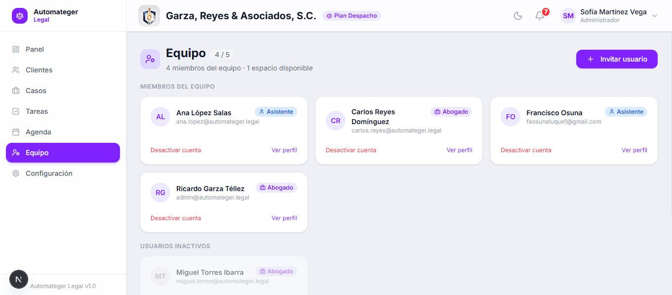
Task: Expand the black N circle at bottom left
Action: (x=19, y=279)
